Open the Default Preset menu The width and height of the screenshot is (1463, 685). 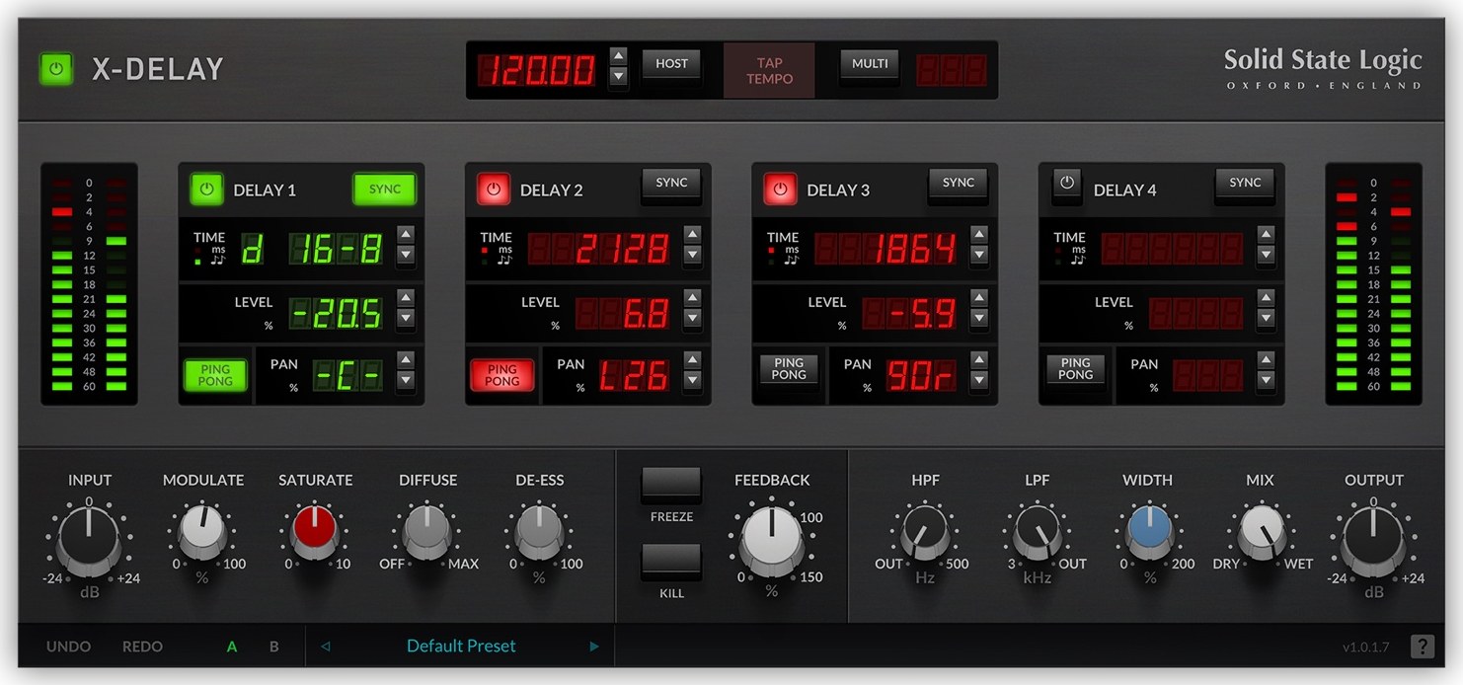click(461, 647)
